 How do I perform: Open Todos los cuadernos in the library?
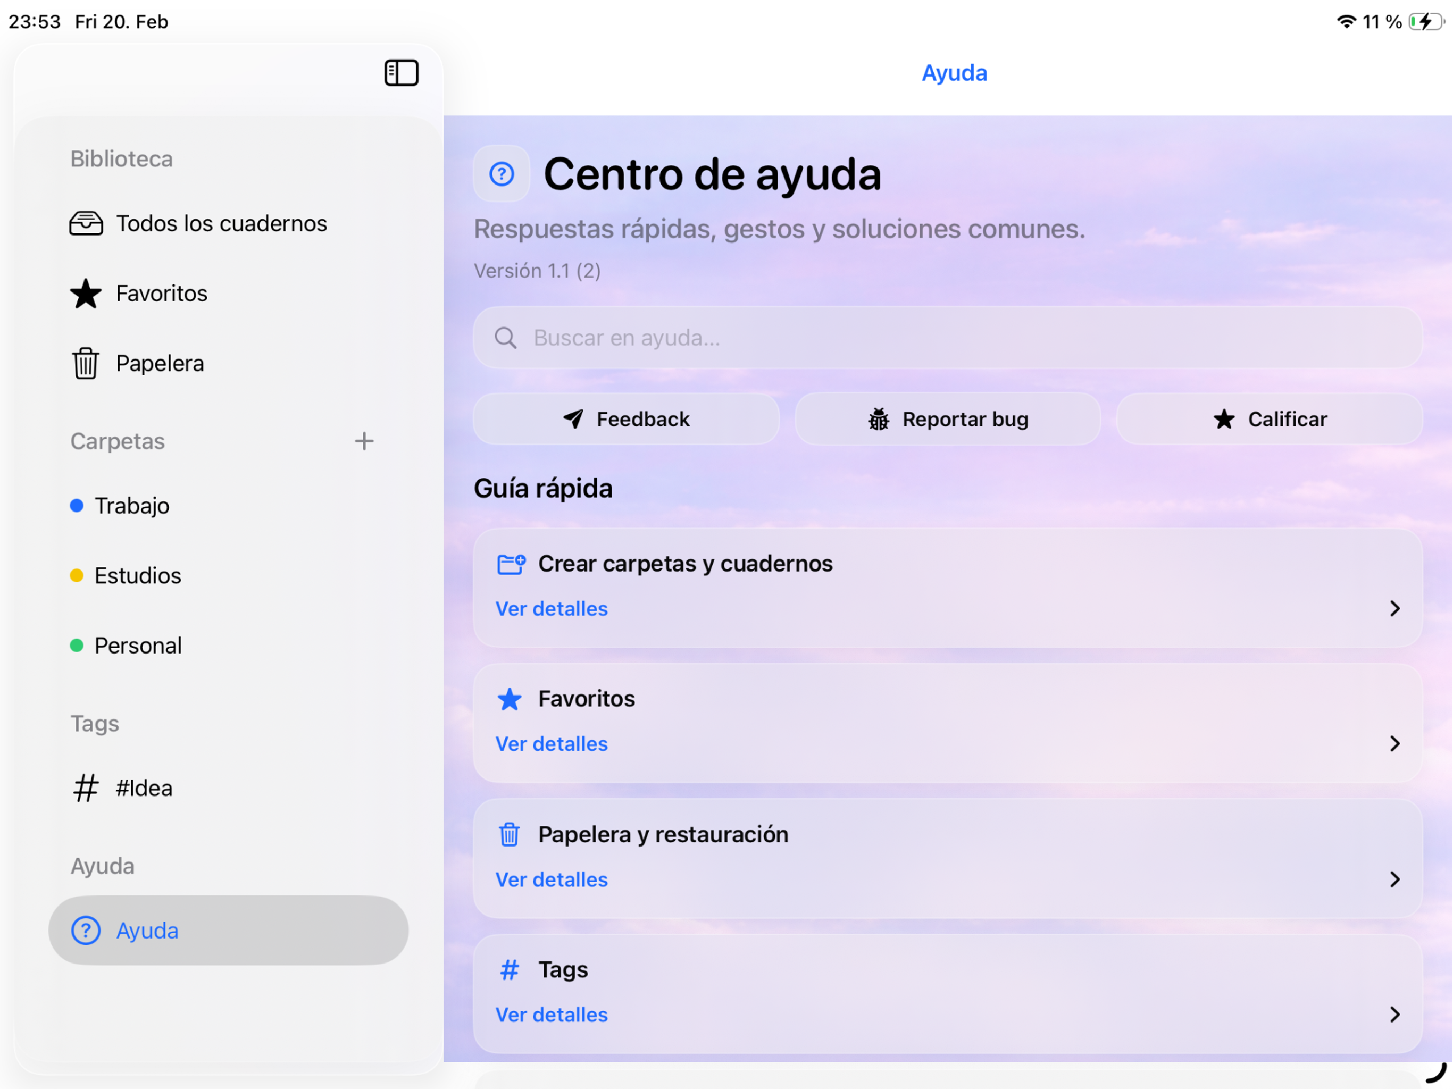coord(229,223)
